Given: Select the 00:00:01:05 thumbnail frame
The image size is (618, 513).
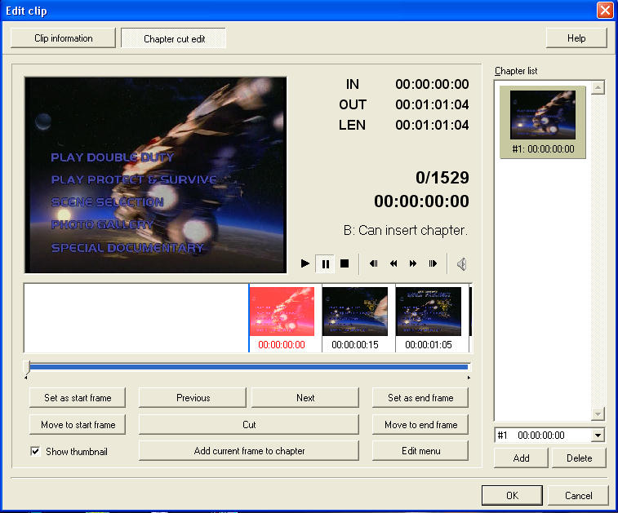Looking at the screenshot, I should (429, 312).
